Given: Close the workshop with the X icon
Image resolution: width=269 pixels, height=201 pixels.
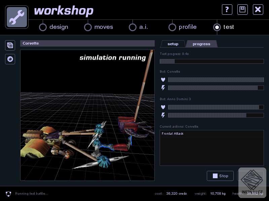Looking at the screenshot, I should [x=258, y=10].
